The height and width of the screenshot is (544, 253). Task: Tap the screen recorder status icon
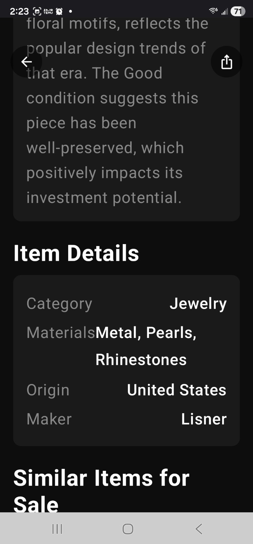tap(37, 11)
